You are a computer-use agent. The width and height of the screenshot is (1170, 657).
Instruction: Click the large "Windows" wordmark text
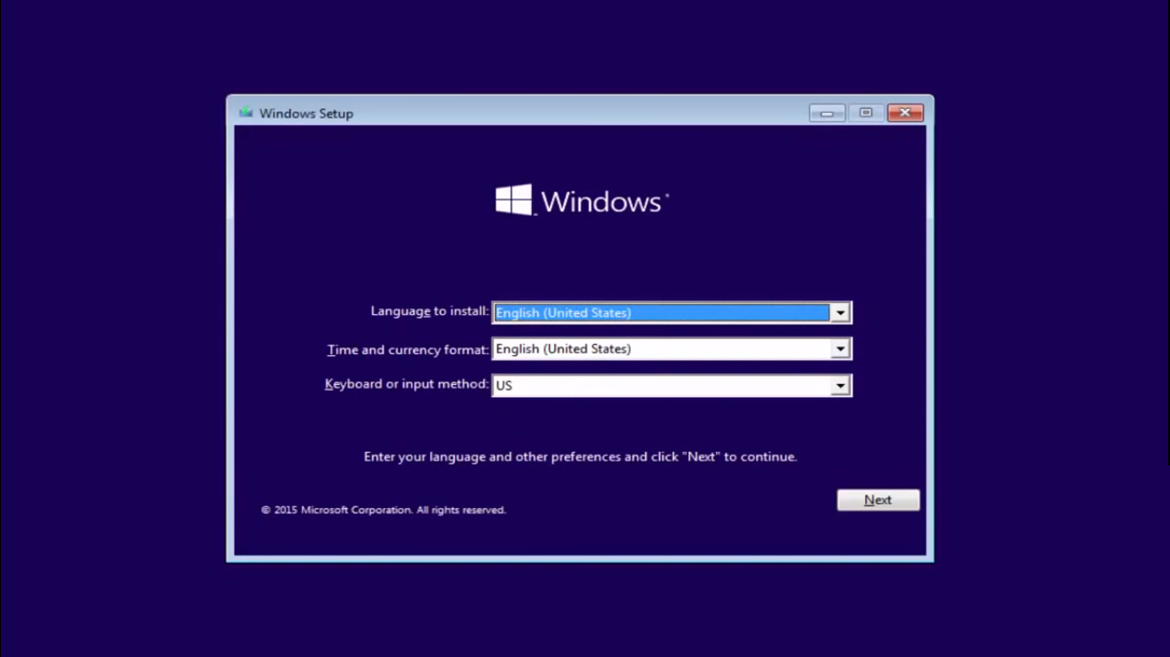601,202
